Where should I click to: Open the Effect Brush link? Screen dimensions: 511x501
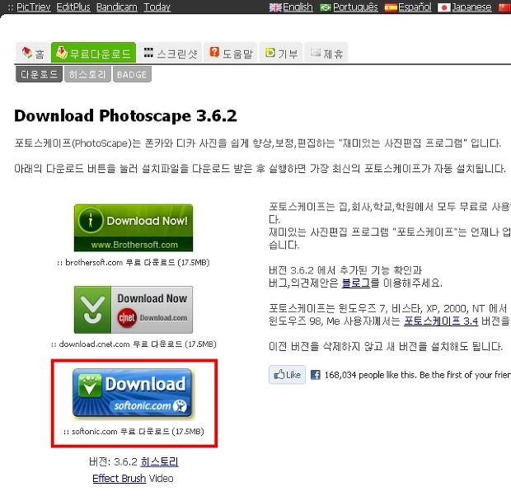click(119, 478)
